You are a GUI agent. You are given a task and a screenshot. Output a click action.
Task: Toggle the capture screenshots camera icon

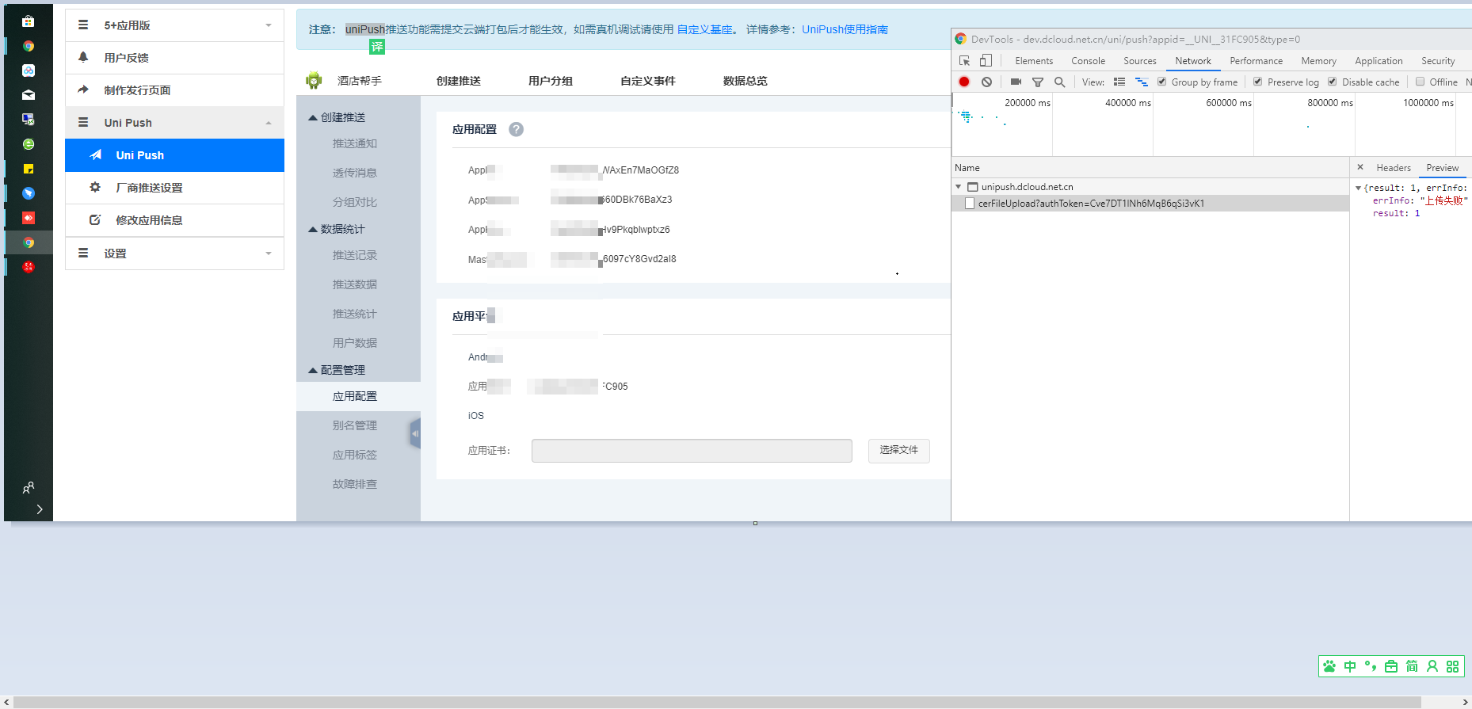click(1016, 82)
